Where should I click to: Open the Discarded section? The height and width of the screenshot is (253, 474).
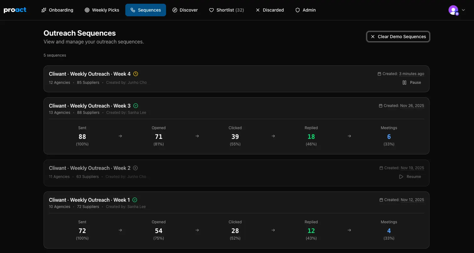(x=269, y=10)
